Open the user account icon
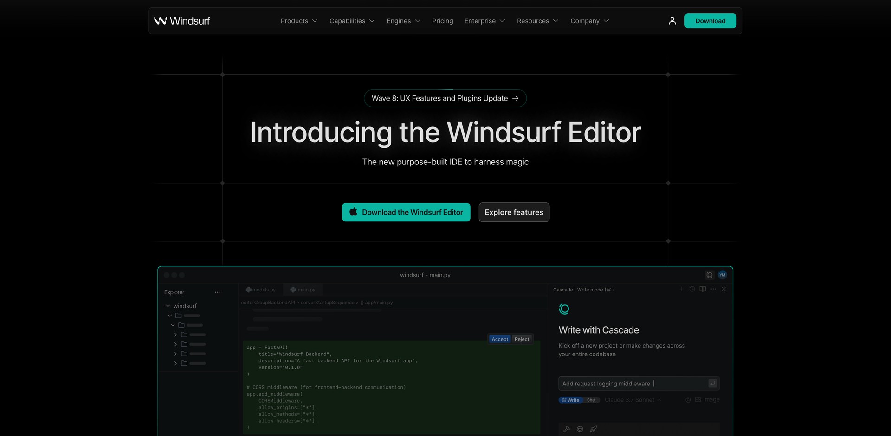891x436 pixels. point(672,21)
